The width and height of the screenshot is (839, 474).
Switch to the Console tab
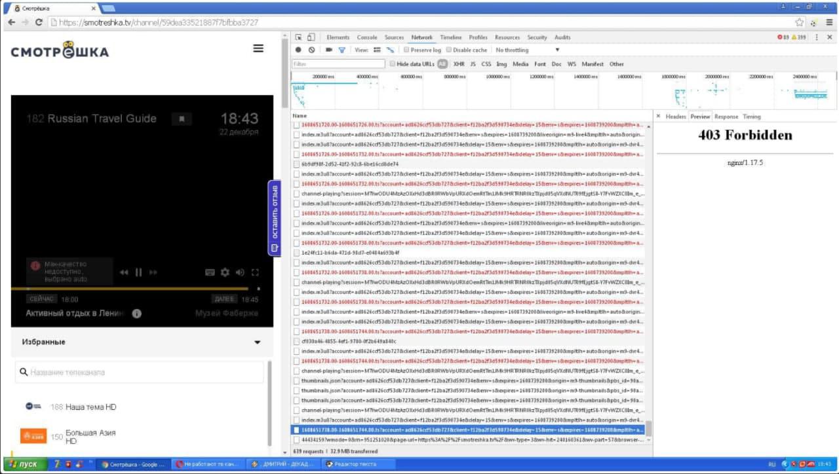pyautogui.click(x=366, y=37)
